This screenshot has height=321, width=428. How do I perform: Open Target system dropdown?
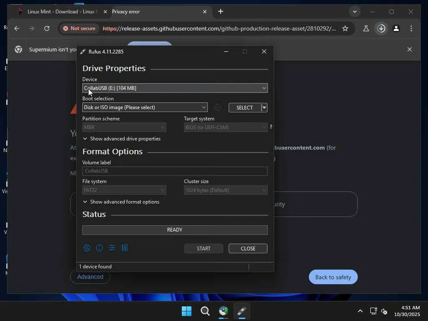coord(226,127)
